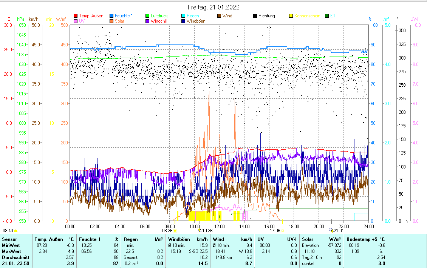
Task: Click the pink UV legend swatch
Action: [x=76, y=21]
